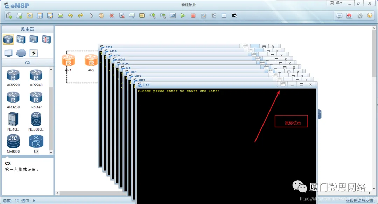Click the data capture toolbar icon

coord(203,16)
